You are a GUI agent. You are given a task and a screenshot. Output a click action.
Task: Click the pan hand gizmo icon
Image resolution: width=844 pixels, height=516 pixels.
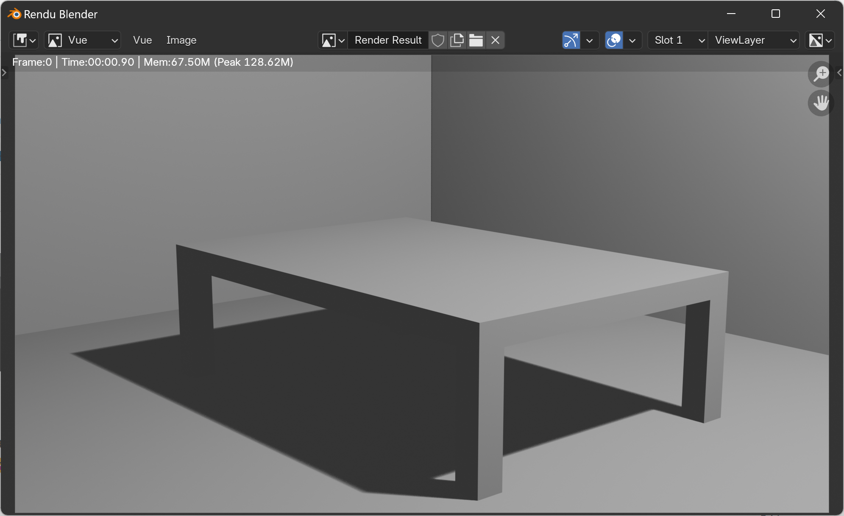click(x=821, y=103)
